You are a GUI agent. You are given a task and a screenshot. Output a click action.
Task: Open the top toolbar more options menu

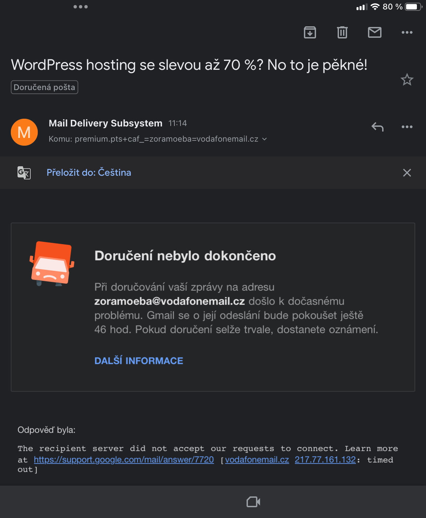click(x=407, y=32)
